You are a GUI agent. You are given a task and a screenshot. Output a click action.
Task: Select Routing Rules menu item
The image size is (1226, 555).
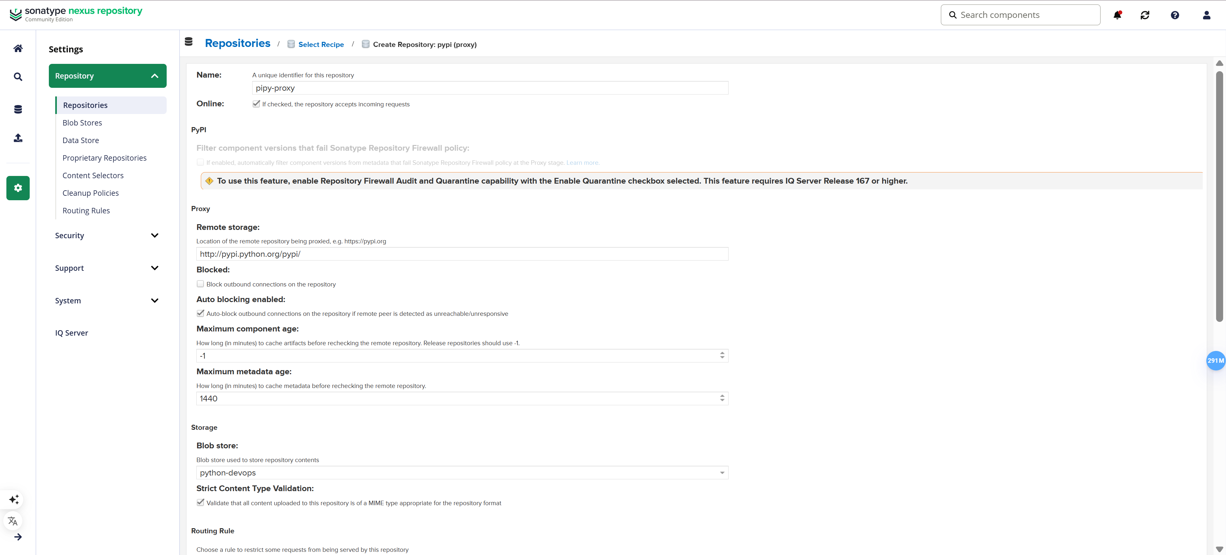click(86, 211)
